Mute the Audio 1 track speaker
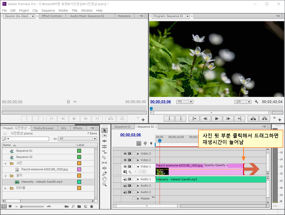 (x=125, y=180)
